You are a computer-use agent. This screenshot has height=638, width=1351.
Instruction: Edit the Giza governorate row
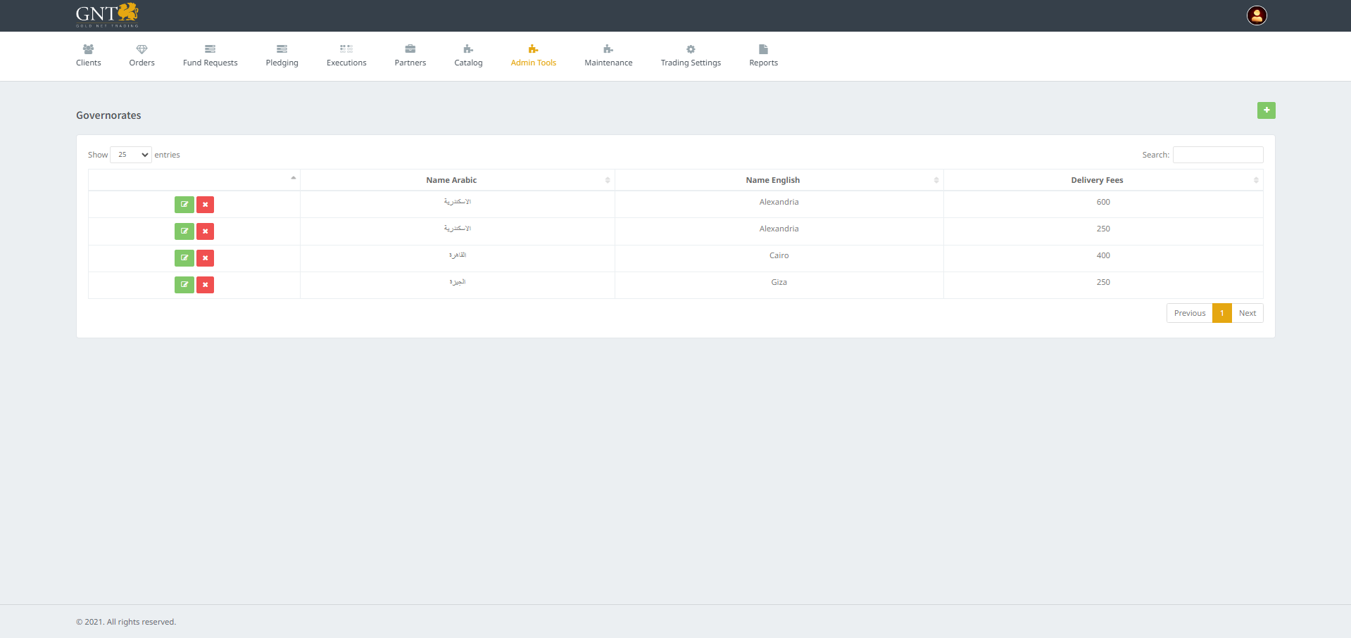[x=184, y=285]
